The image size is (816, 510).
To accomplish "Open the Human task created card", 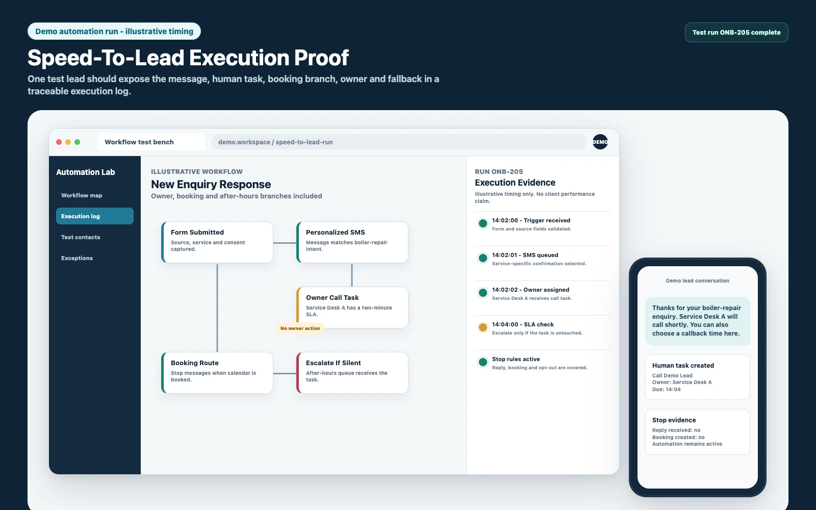I will click(x=698, y=377).
